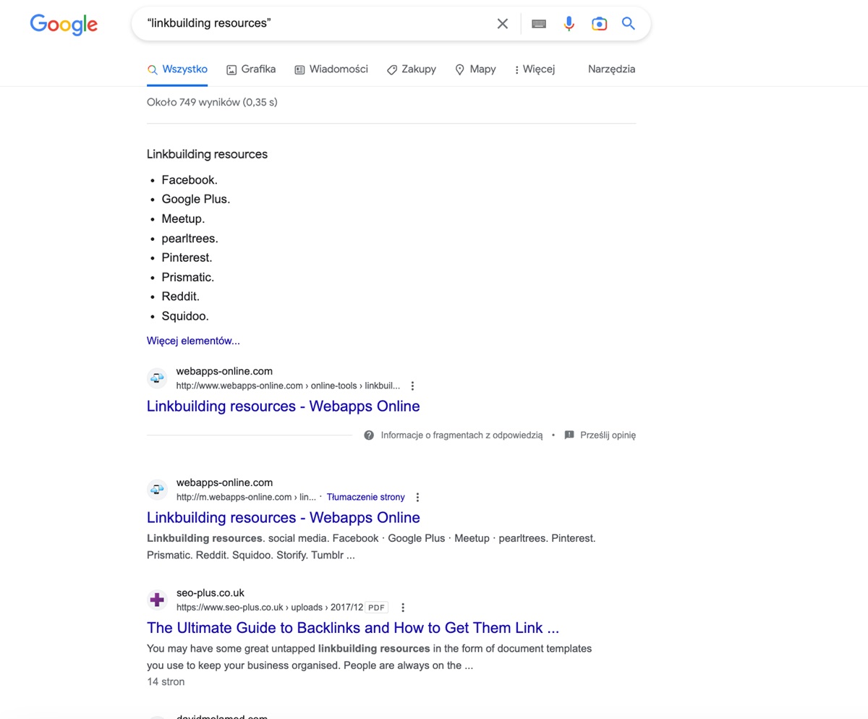Click Tłumaczenie strony link
The width and height of the screenshot is (868, 719).
pyautogui.click(x=365, y=497)
